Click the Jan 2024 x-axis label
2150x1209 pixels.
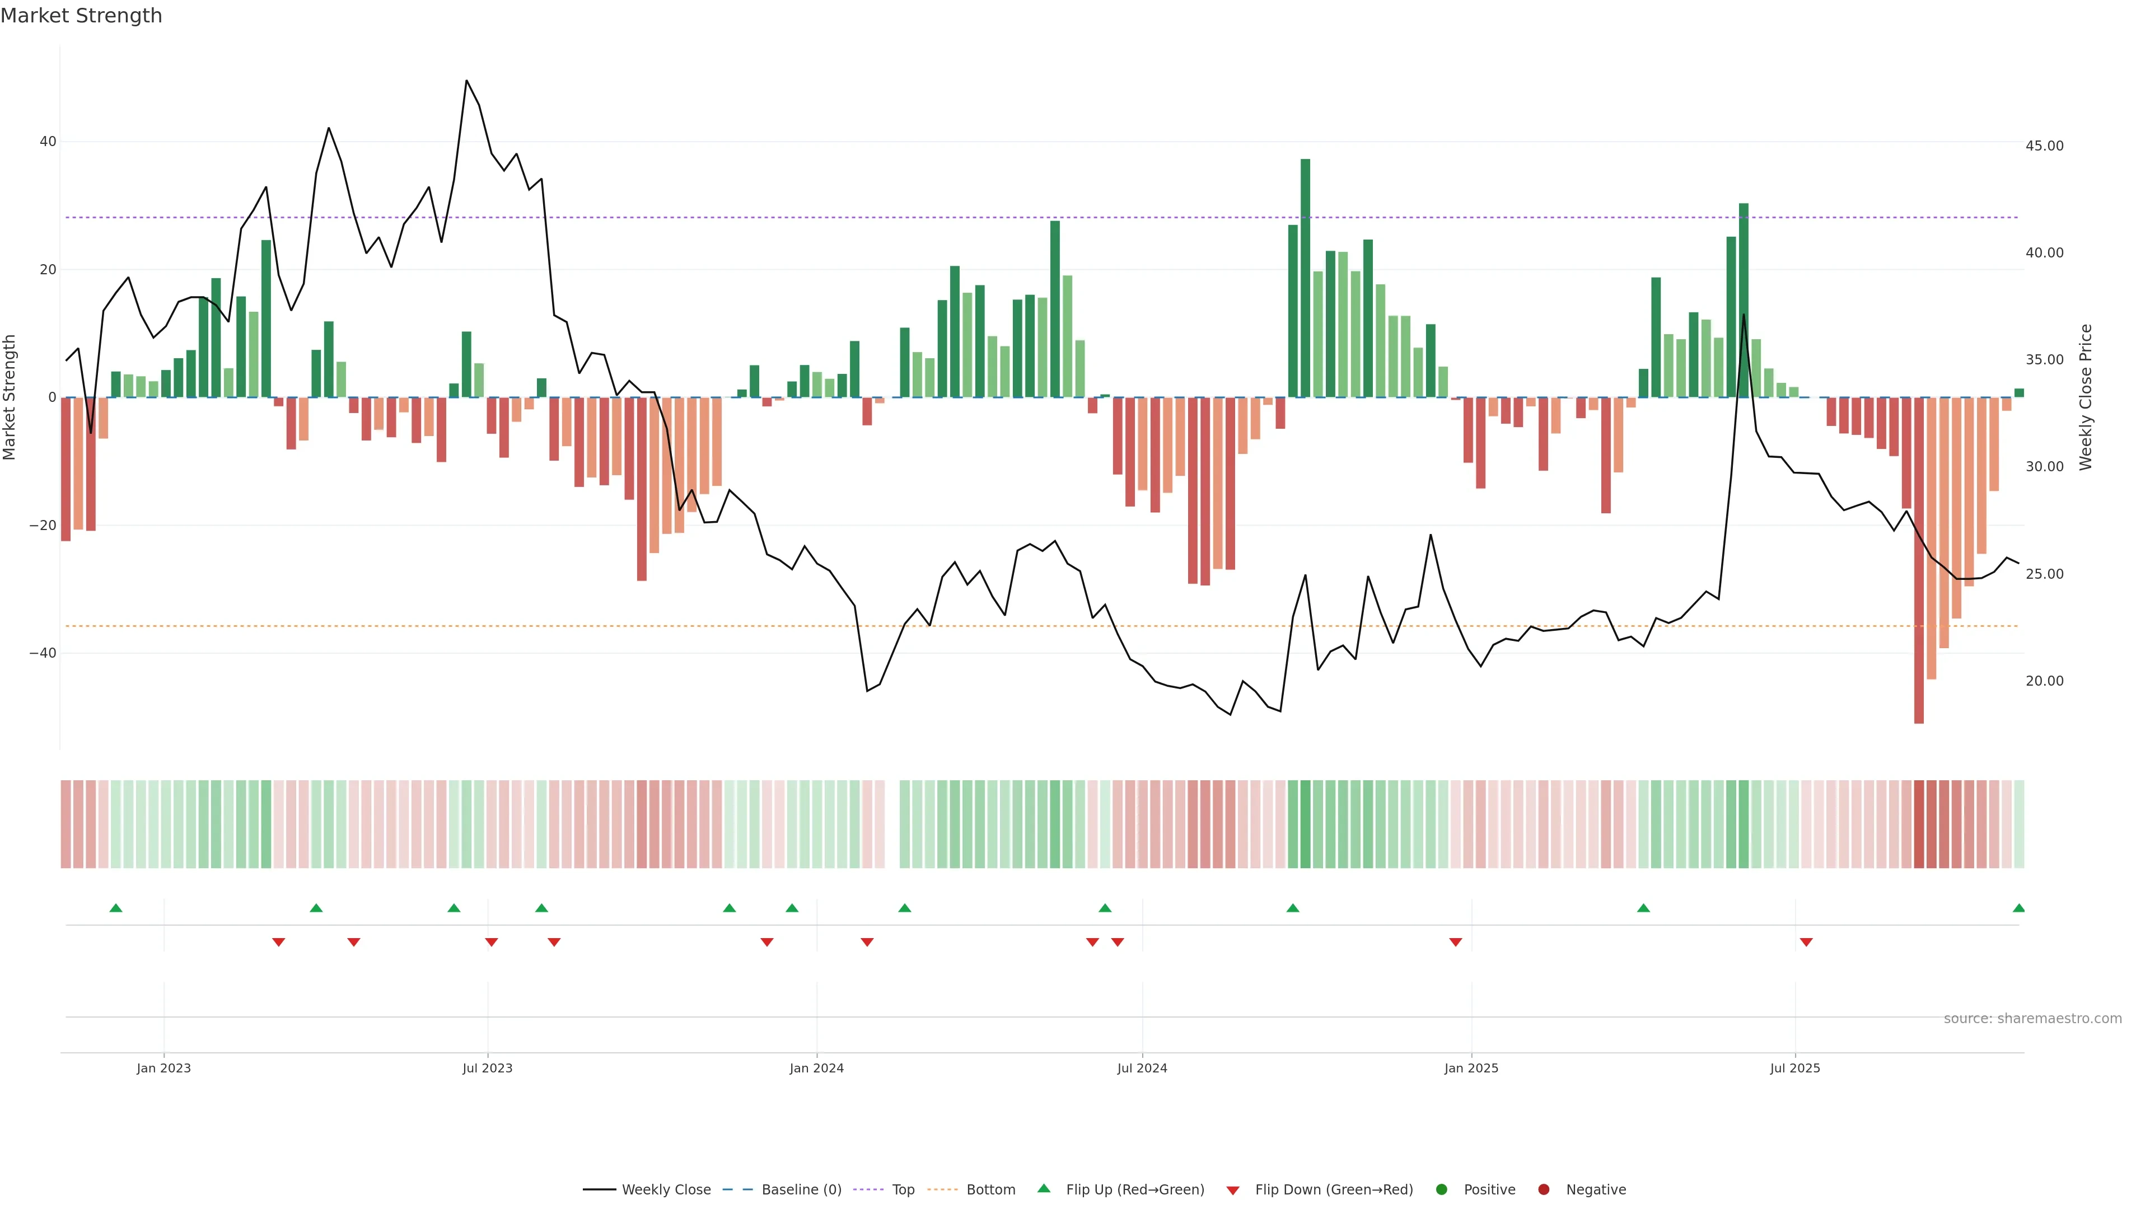pos(816,1068)
